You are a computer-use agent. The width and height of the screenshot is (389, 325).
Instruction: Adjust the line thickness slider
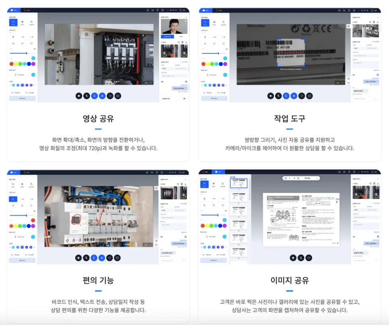click(x=27, y=53)
